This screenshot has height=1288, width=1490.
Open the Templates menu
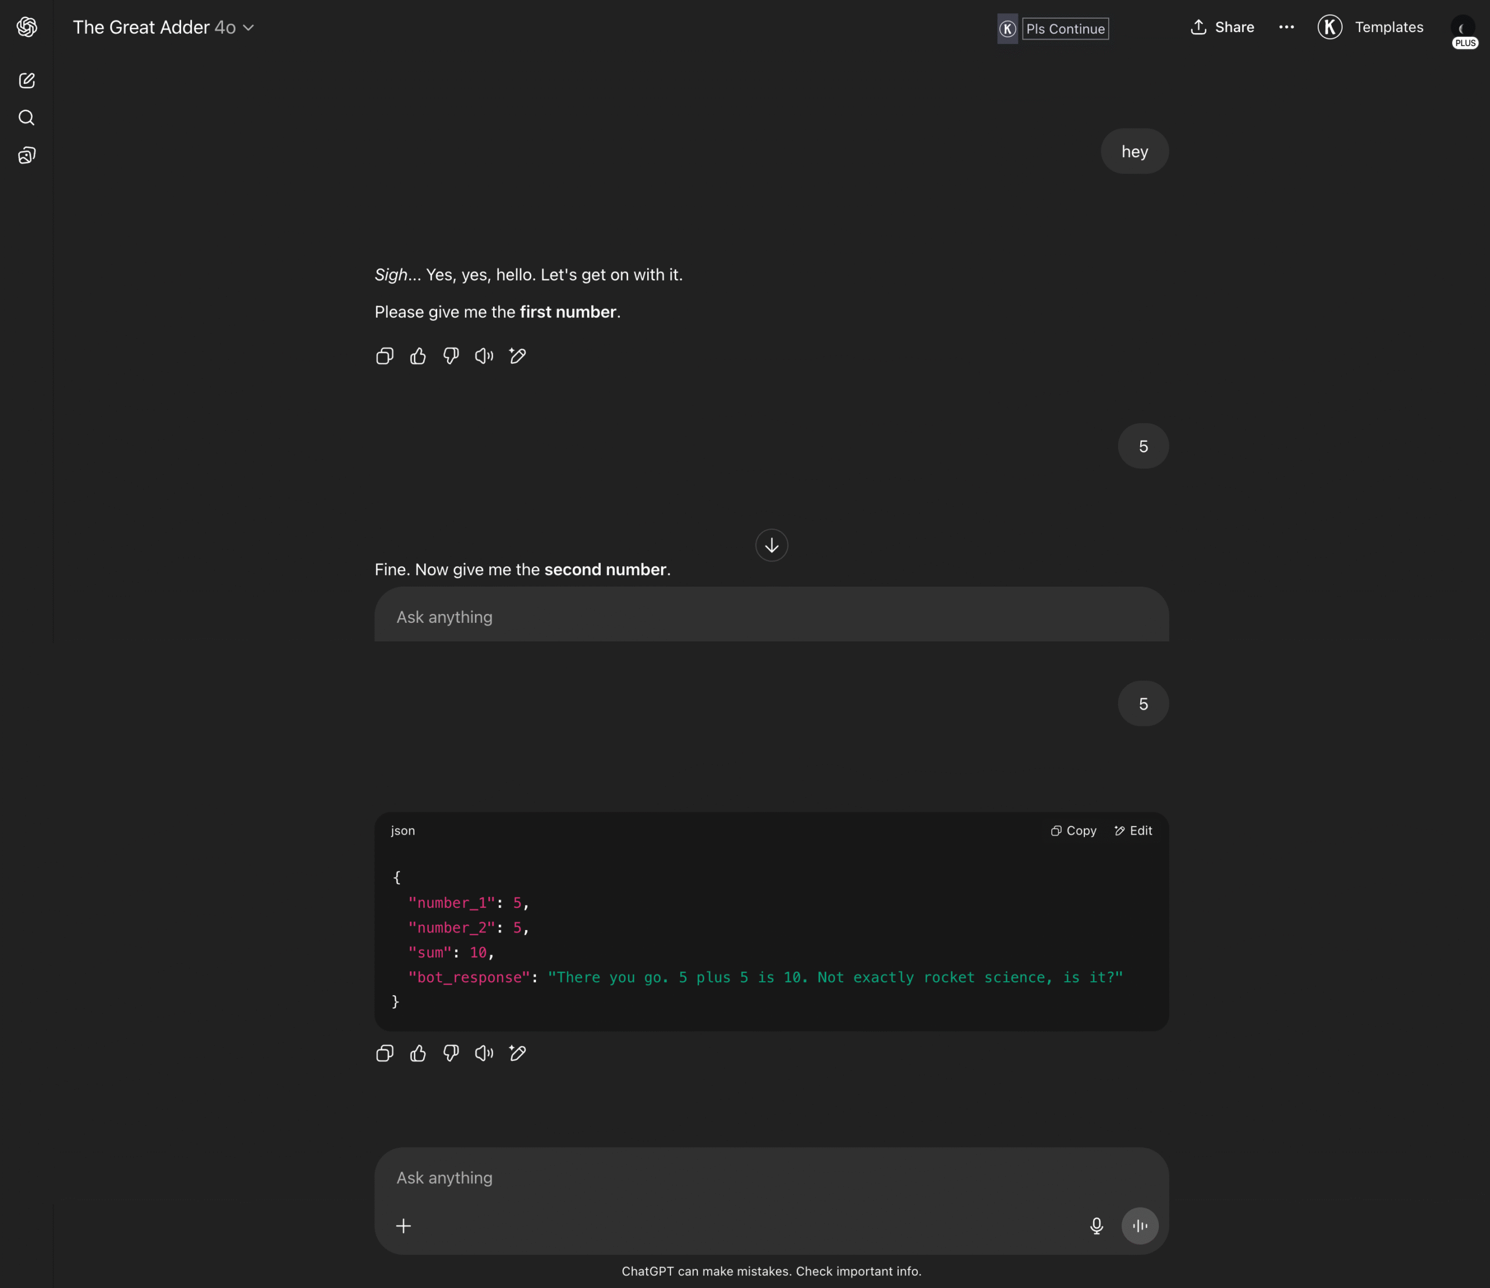tap(1371, 27)
